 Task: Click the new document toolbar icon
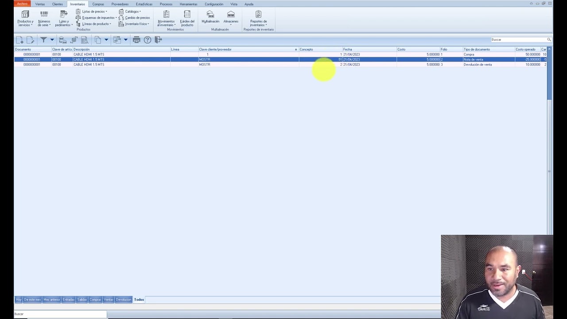[x=19, y=40]
